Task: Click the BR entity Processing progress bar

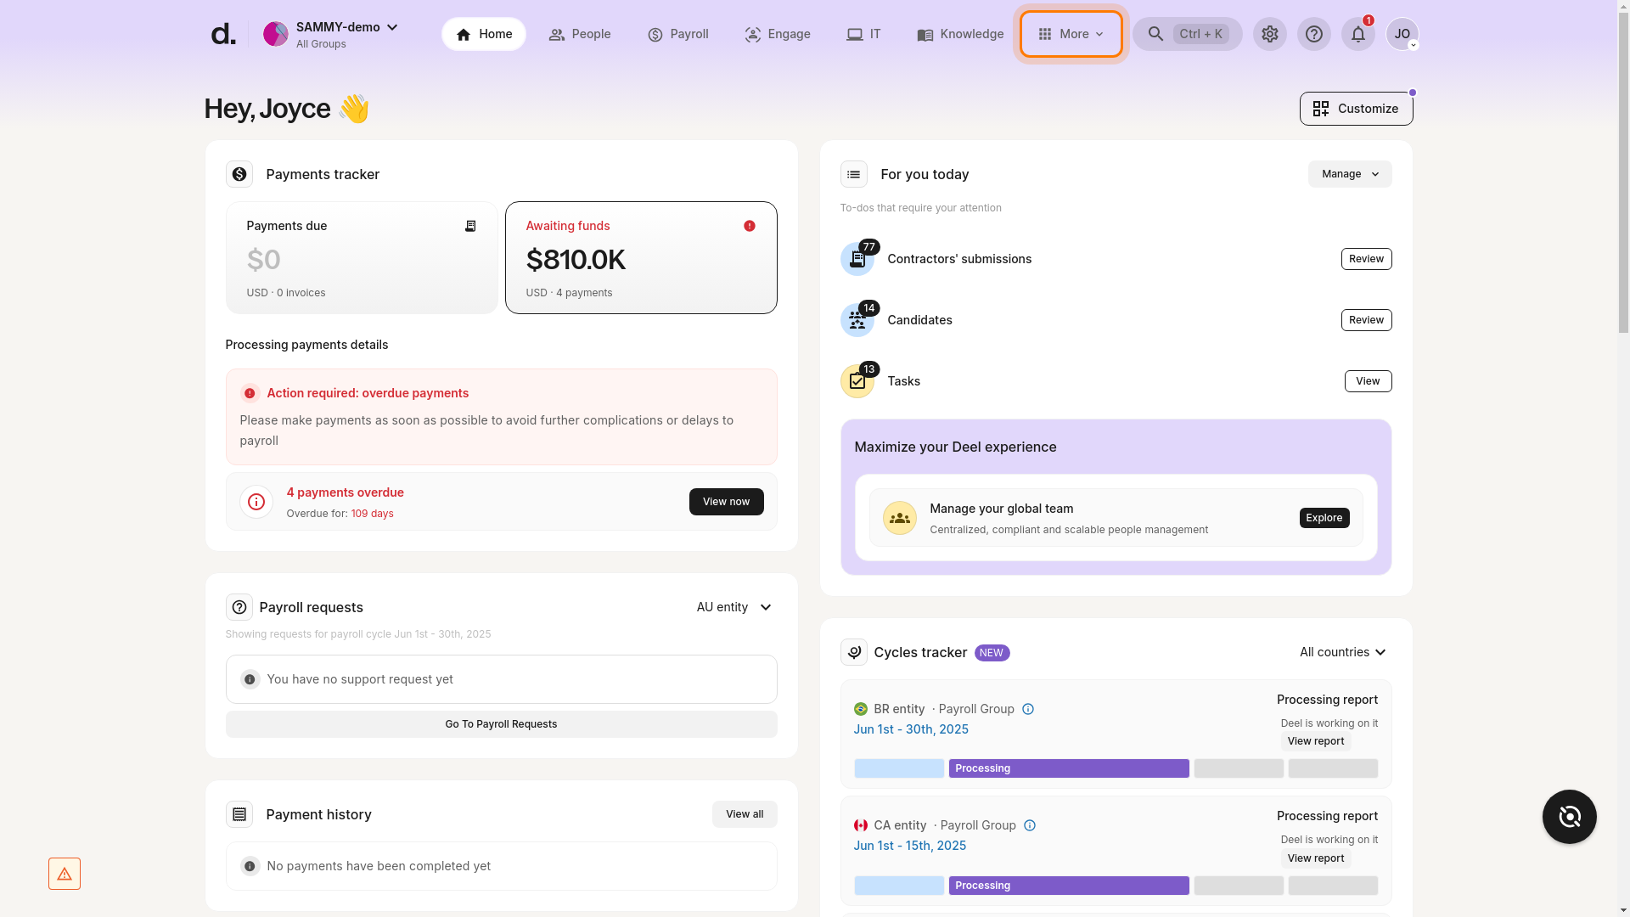Action: [1068, 768]
